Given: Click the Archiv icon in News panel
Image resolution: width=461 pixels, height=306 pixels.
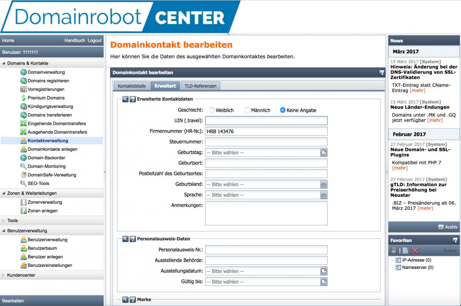Looking at the screenshot, I should tap(441, 227).
